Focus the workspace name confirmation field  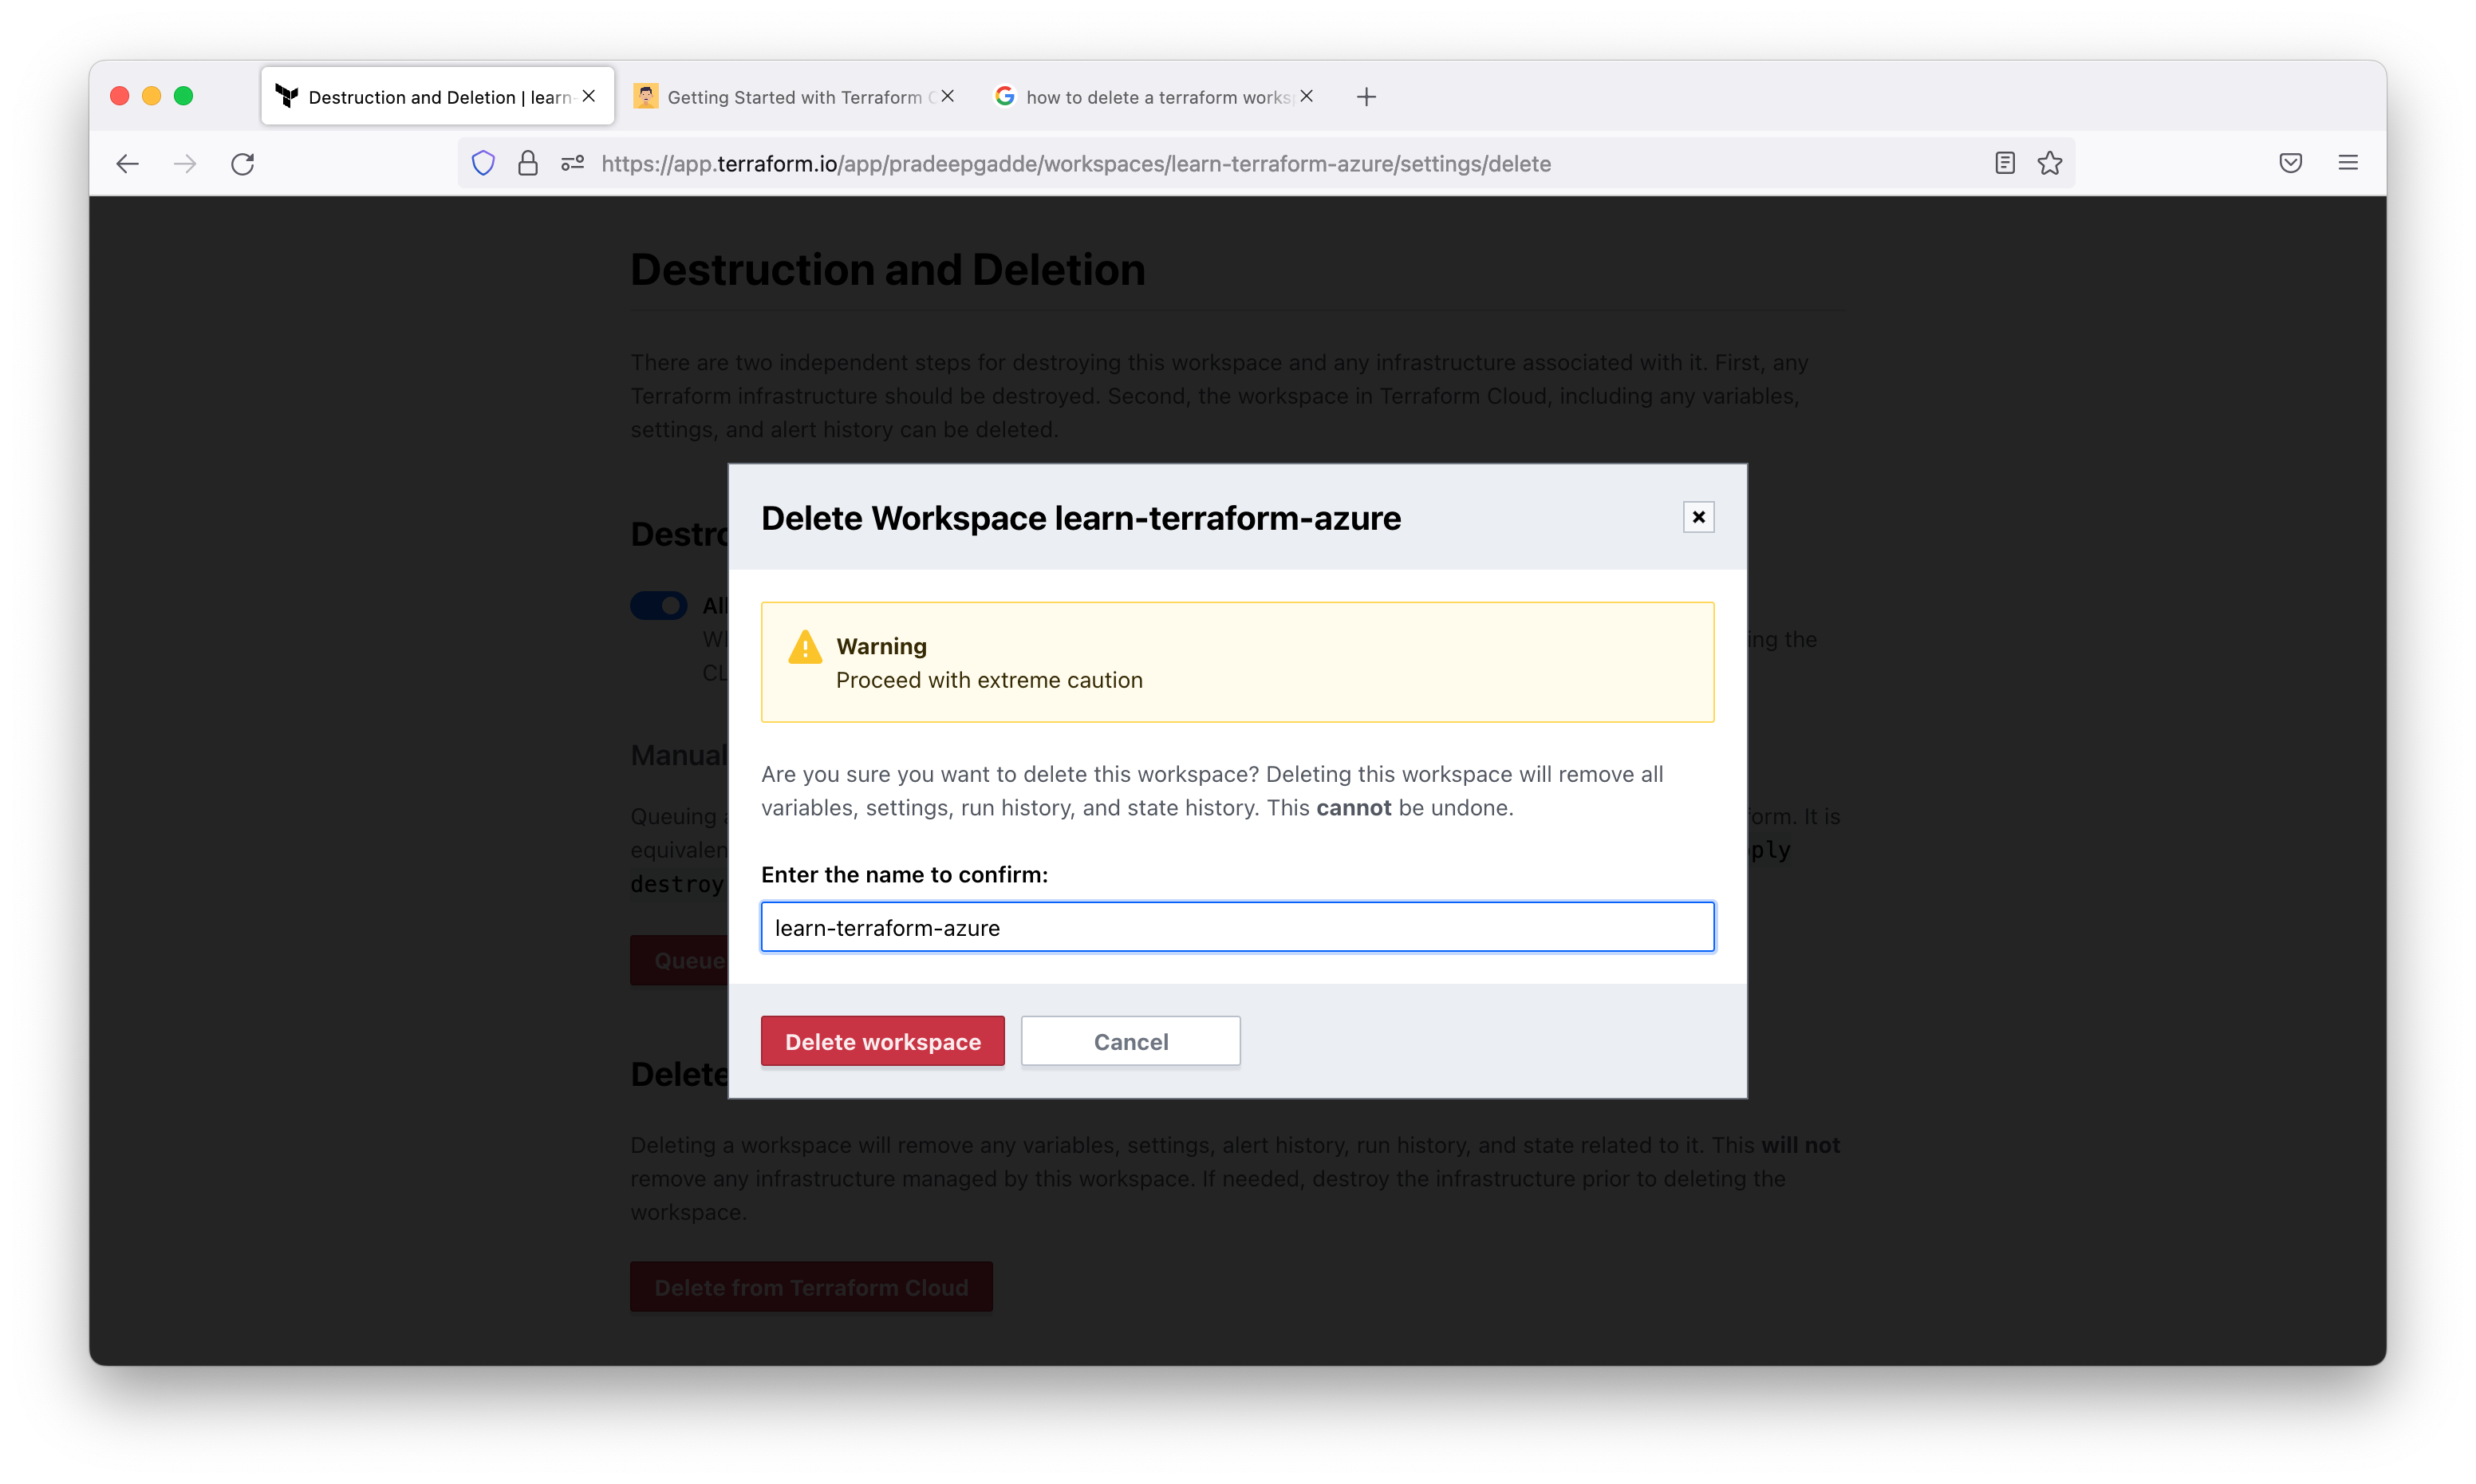(x=1237, y=927)
